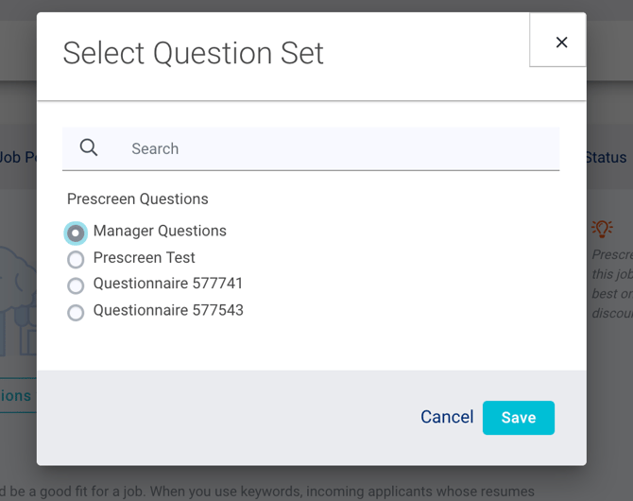Close the Select Question Set dialog

click(x=561, y=42)
